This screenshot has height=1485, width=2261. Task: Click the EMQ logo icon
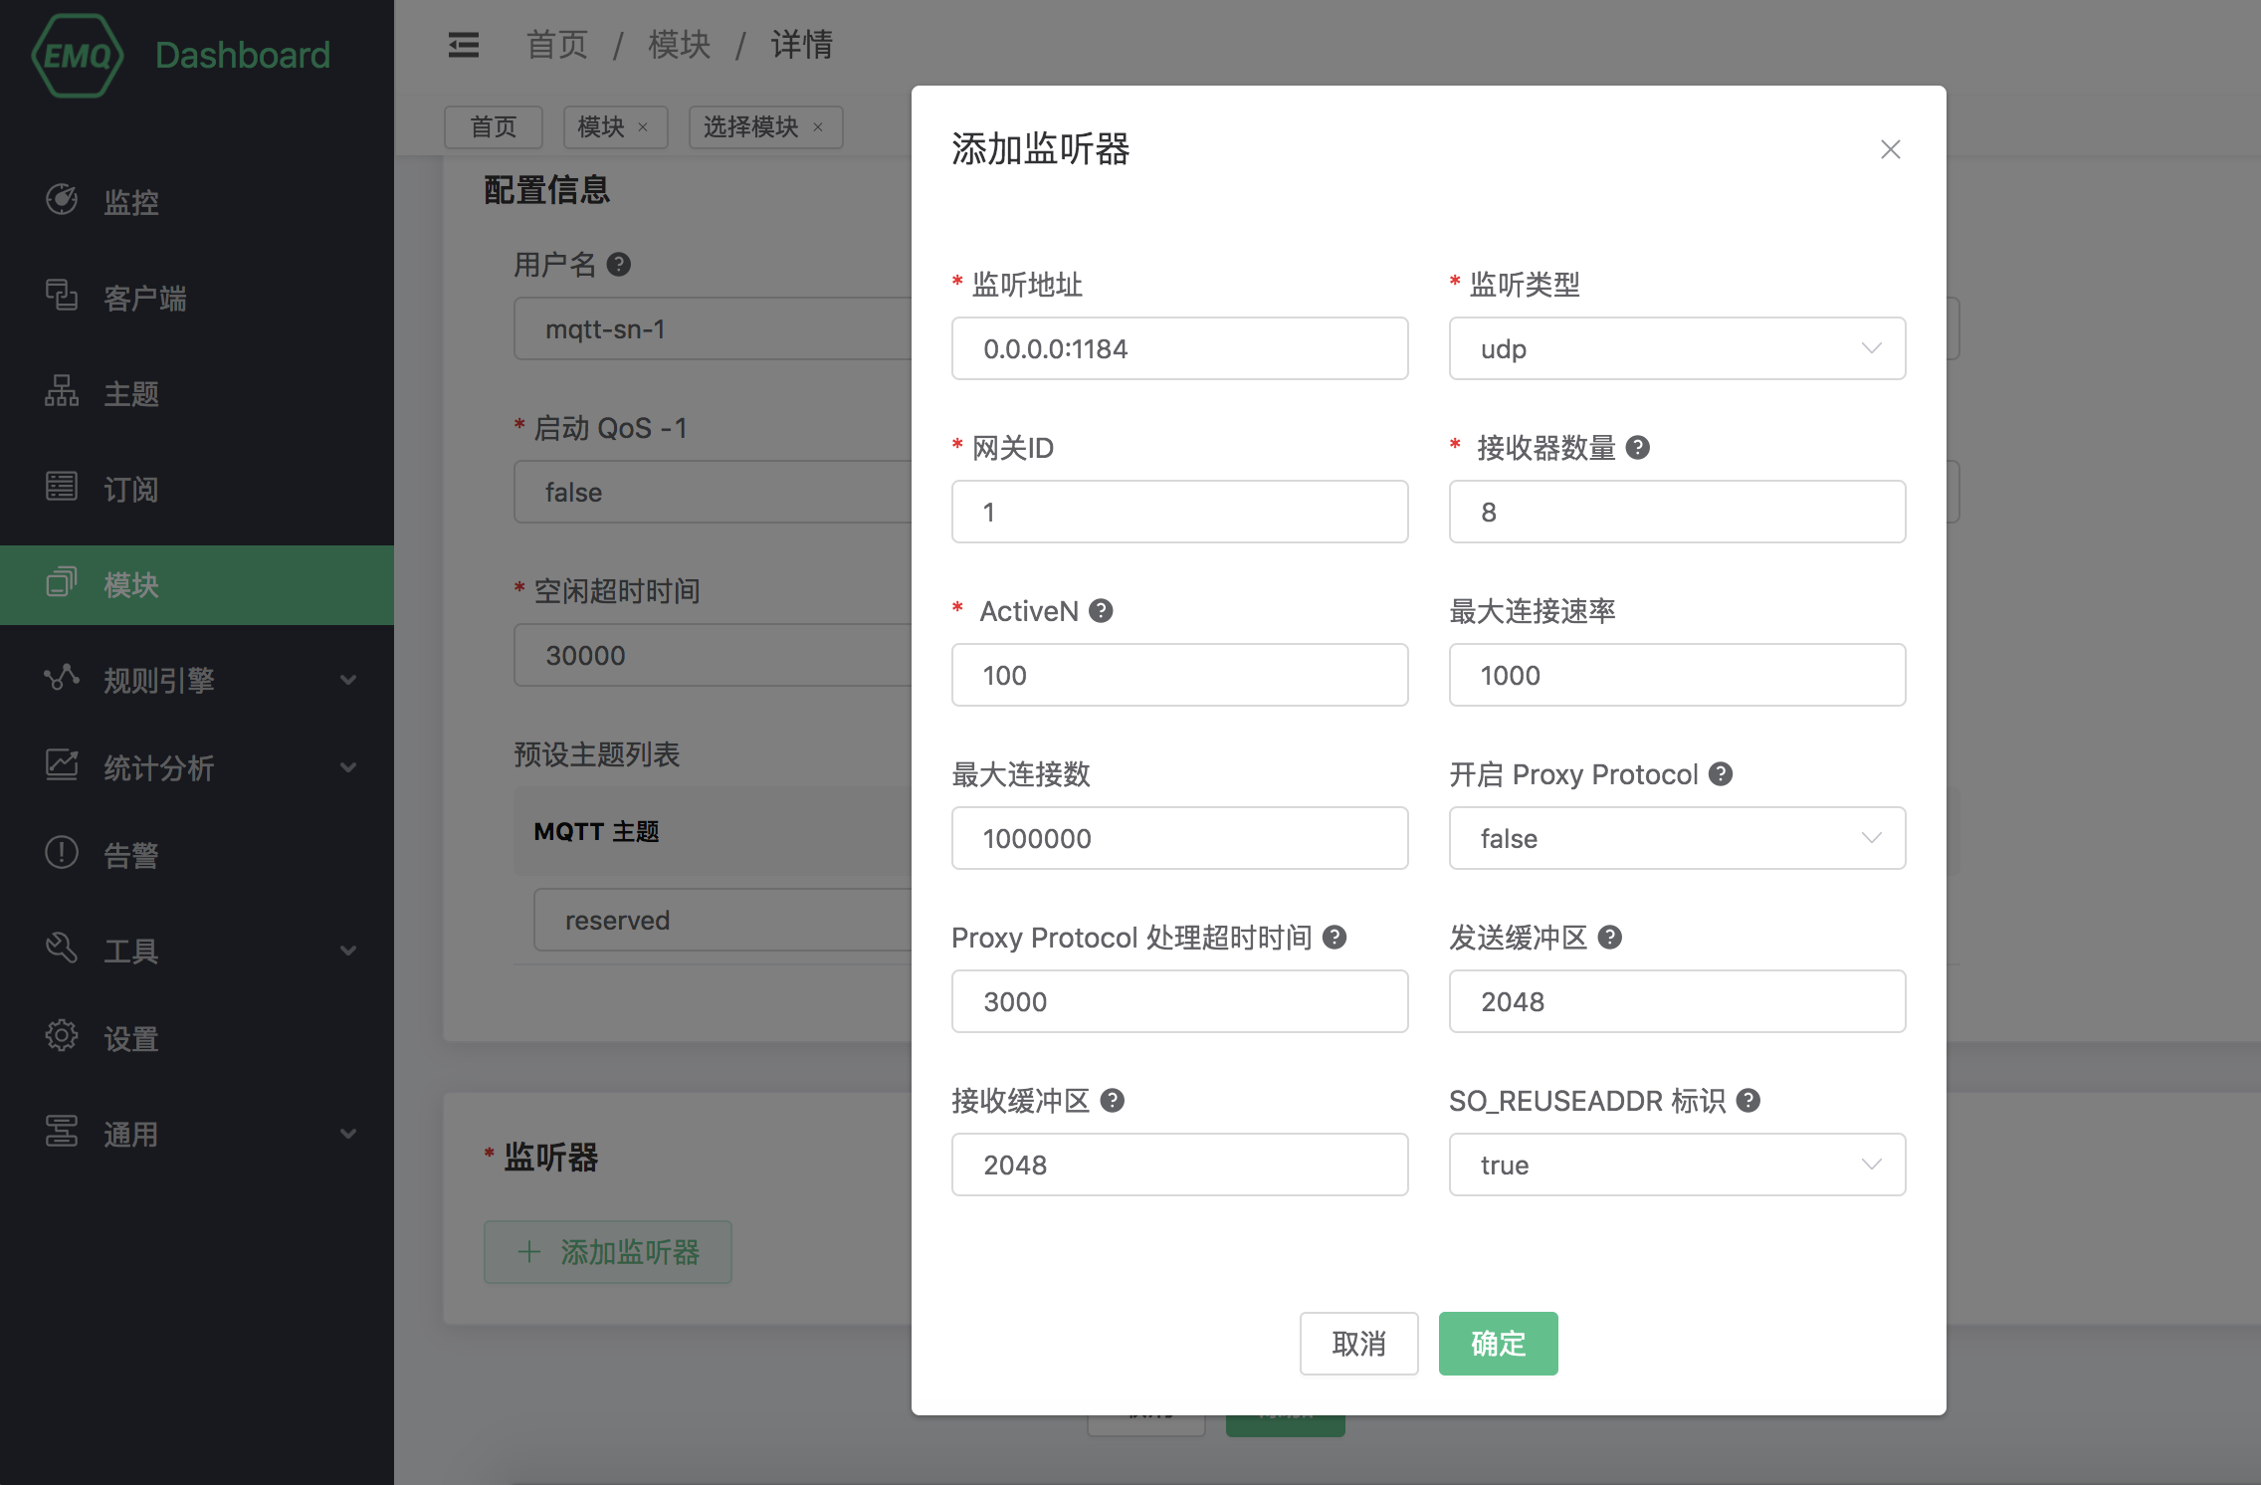coord(78,56)
